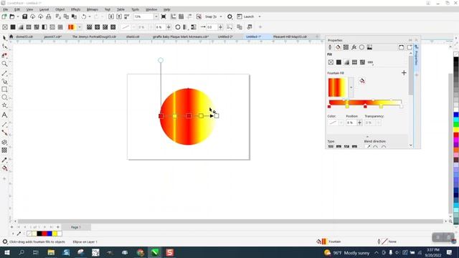Viewport: 459px width, 258px height.
Task: Click the copy fill properties icon in property bar
Action: pyautogui.click(x=240, y=27)
